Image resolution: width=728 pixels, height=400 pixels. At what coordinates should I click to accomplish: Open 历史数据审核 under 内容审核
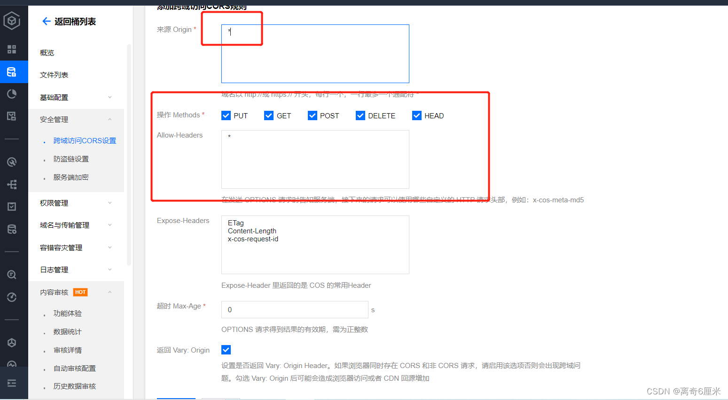[75, 386]
